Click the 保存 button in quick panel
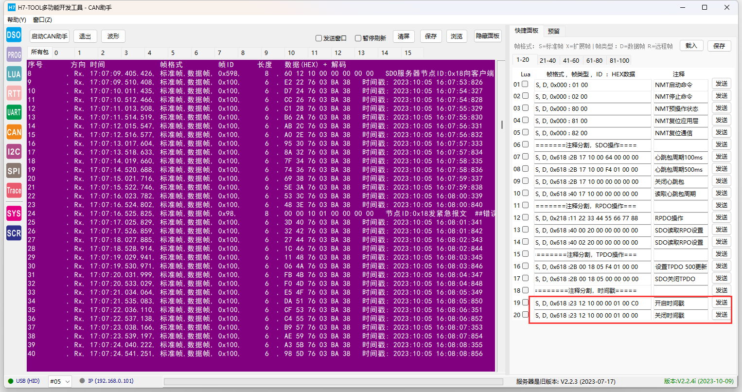This screenshot has width=742, height=392. pyautogui.click(x=719, y=46)
